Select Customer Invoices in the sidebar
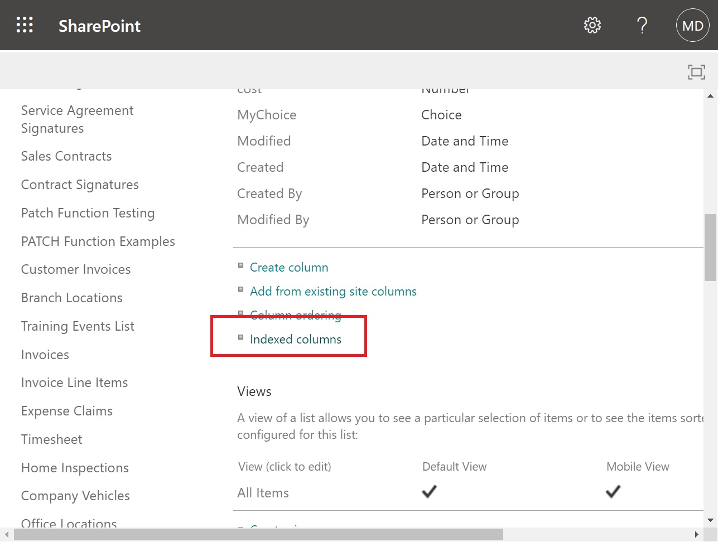The image size is (718, 542). click(75, 269)
